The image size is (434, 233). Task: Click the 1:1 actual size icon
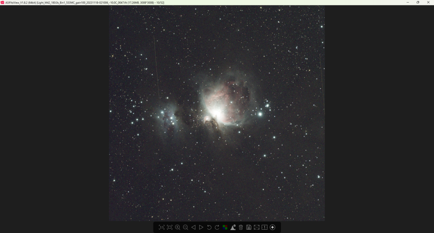pyautogui.click(x=161, y=227)
